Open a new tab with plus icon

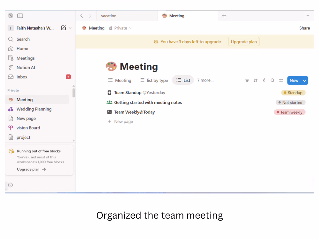coord(224,16)
